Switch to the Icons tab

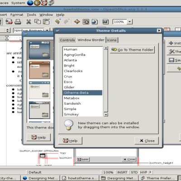[112, 40]
